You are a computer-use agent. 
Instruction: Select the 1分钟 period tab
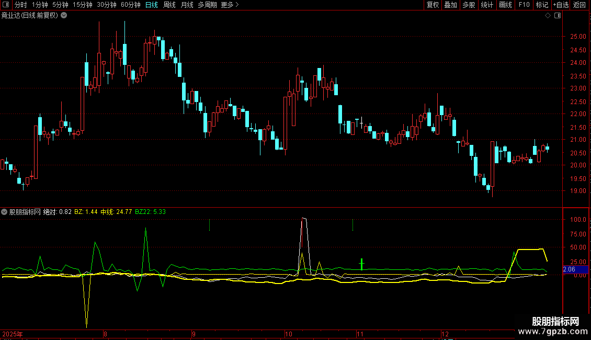click(40, 5)
